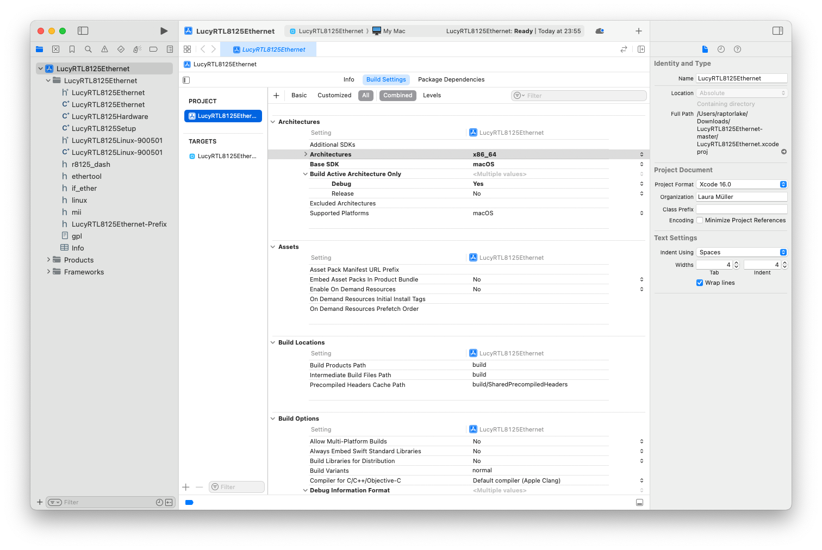Collapse the Build Options section
The image size is (822, 550).
pos(273,419)
